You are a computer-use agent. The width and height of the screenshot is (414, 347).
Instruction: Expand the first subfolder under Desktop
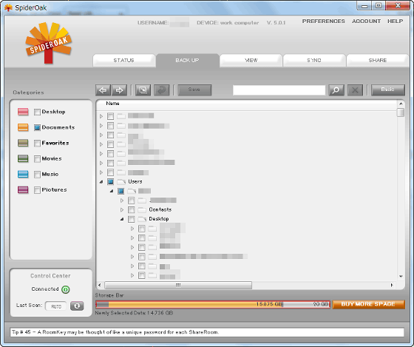point(132,229)
